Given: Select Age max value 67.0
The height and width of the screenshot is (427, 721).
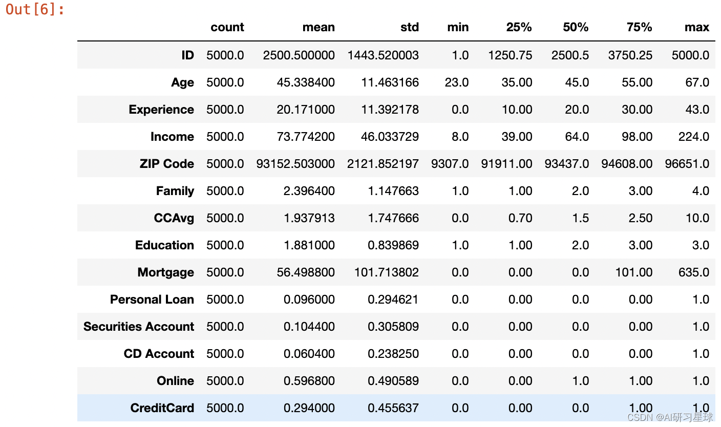Looking at the screenshot, I should [x=697, y=82].
